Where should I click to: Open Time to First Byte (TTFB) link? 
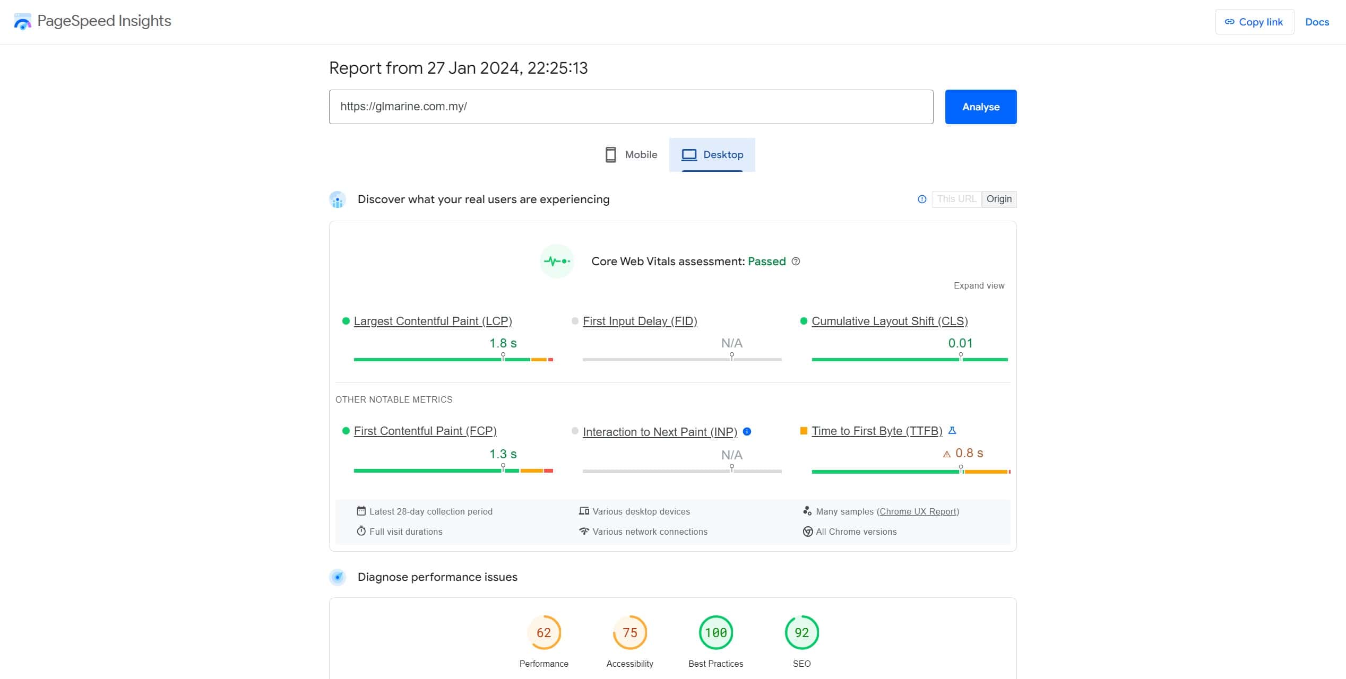pos(877,431)
